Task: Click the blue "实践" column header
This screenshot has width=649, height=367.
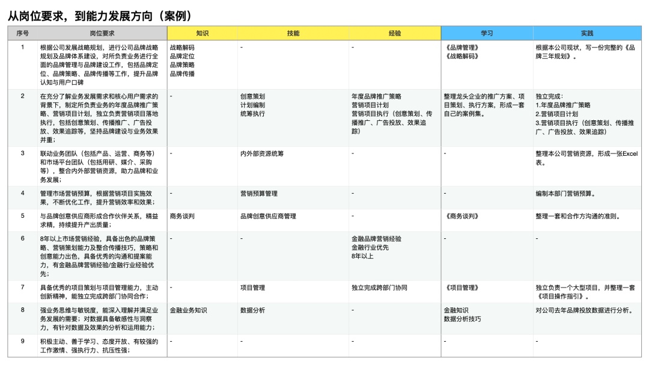Action: (x=587, y=34)
